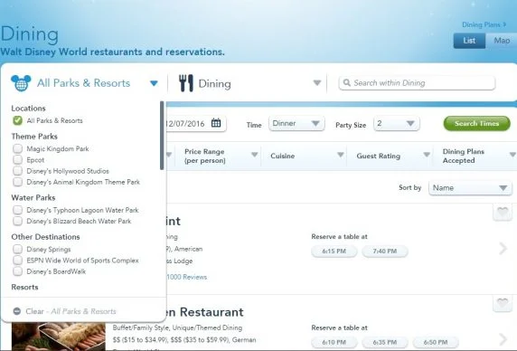
Task: Switch to Map view tab
Action: tap(502, 41)
